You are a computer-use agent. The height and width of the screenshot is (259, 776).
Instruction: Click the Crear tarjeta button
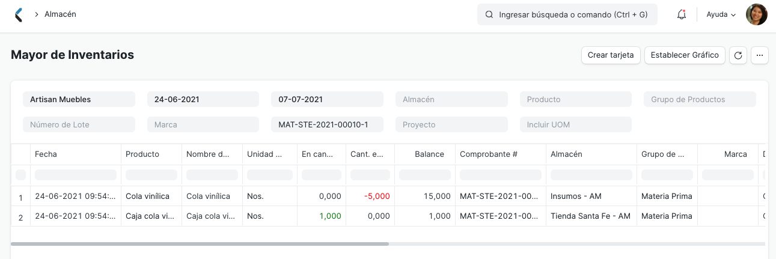tap(611, 55)
